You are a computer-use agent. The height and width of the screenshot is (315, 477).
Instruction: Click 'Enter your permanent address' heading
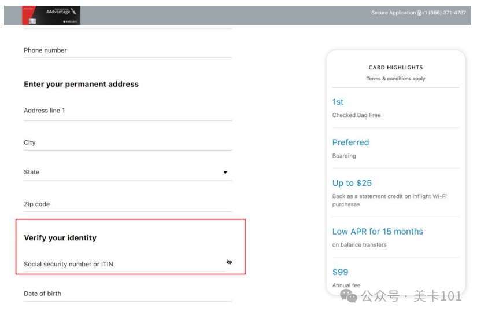click(x=81, y=85)
